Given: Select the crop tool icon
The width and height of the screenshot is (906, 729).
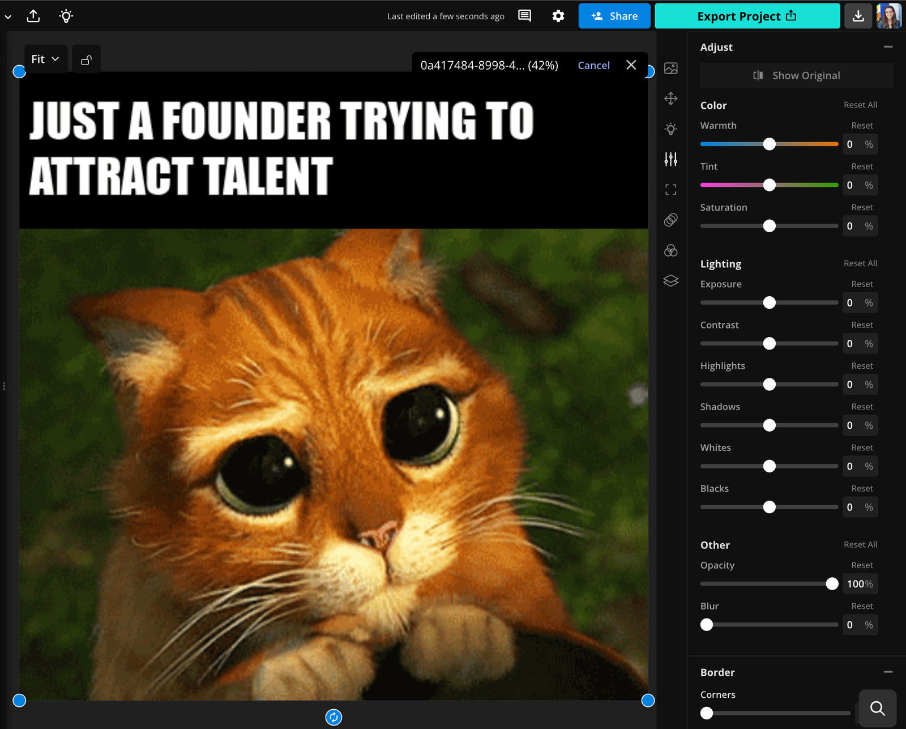Looking at the screenshot, I should tap(671, 189).
